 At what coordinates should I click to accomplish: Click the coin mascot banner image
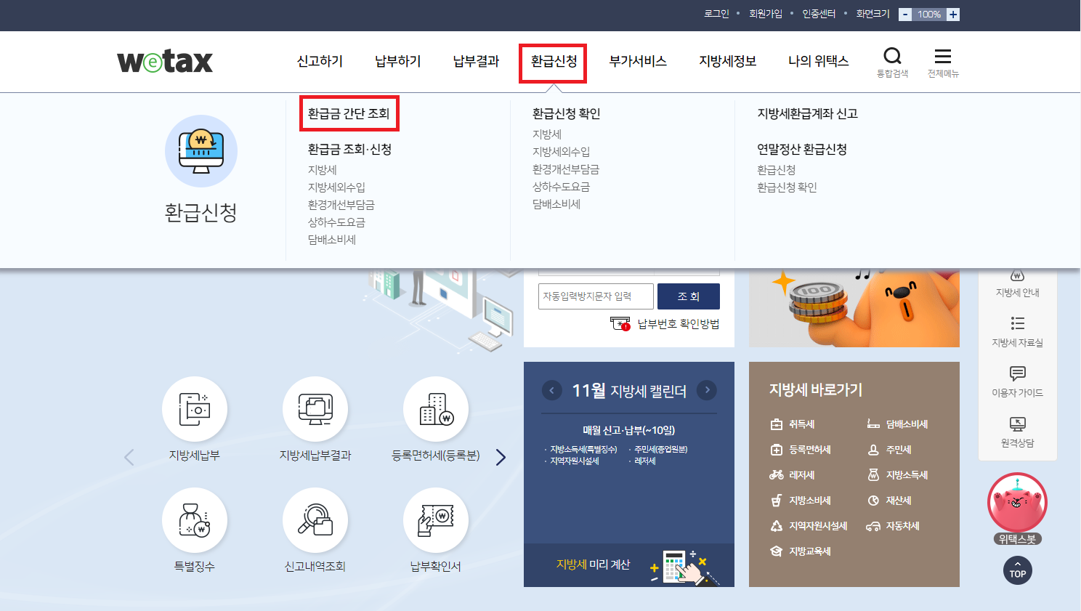[x=854, y=308]
